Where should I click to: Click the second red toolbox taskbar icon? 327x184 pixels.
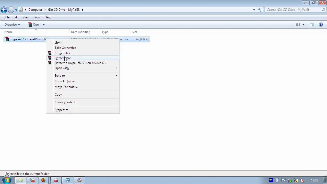click(x=56, y=180)
